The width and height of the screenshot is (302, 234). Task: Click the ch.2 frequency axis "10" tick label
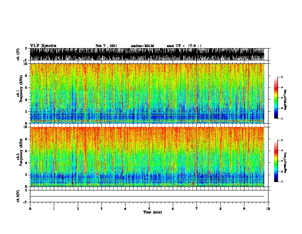pos(26,127)
